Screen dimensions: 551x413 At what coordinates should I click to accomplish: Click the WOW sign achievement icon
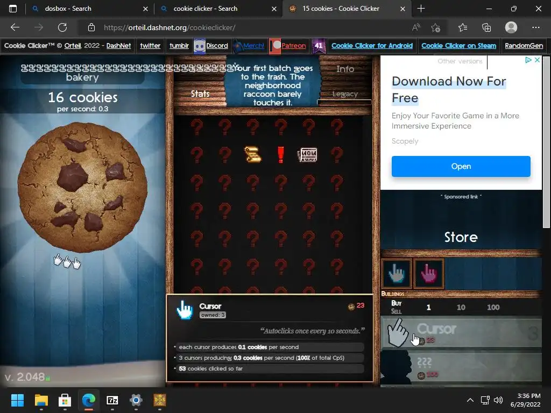[308, 154]
